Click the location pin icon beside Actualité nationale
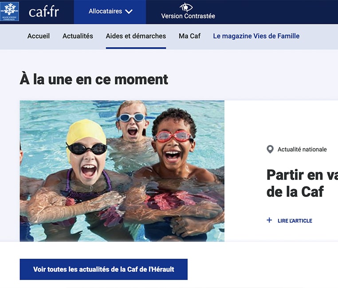This screenshot has width=338, height=288. [270, 149]
